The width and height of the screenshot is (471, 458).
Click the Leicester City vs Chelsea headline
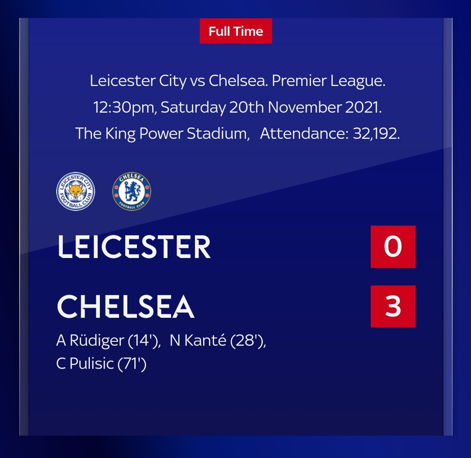pyautogui.click(x=178, y=81)
